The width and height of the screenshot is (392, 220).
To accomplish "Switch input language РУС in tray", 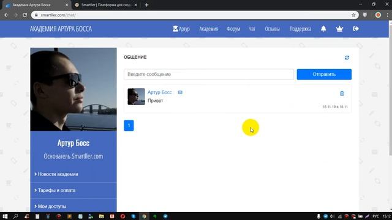I will 375,216.
